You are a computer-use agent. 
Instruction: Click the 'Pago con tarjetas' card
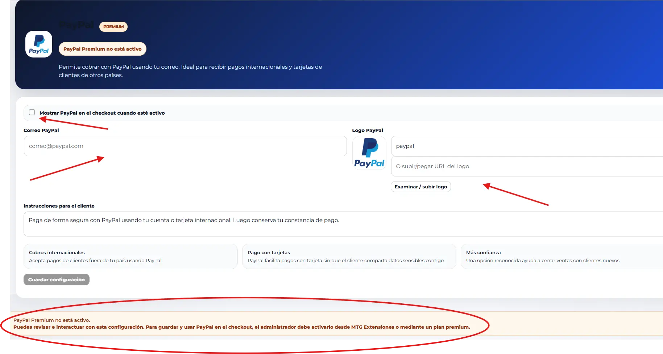coord(349,256)
